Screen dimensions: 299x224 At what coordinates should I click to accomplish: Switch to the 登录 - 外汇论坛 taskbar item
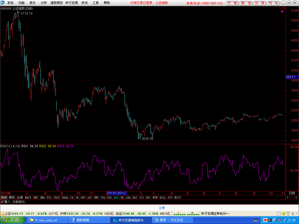173,220
